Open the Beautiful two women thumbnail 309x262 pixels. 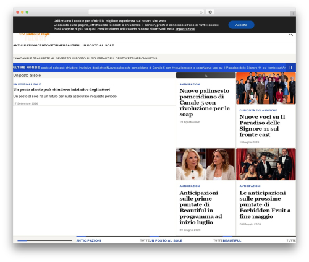[x=206, y=164]
